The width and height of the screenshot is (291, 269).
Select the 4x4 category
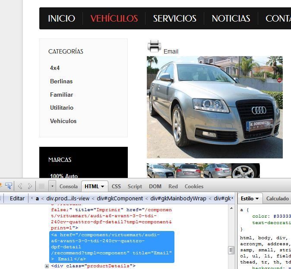click(x=55, y=68)
